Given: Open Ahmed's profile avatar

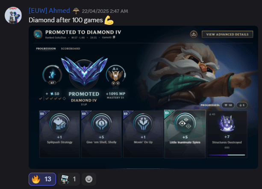Looking at the screenshot, I should pos(13,15).
